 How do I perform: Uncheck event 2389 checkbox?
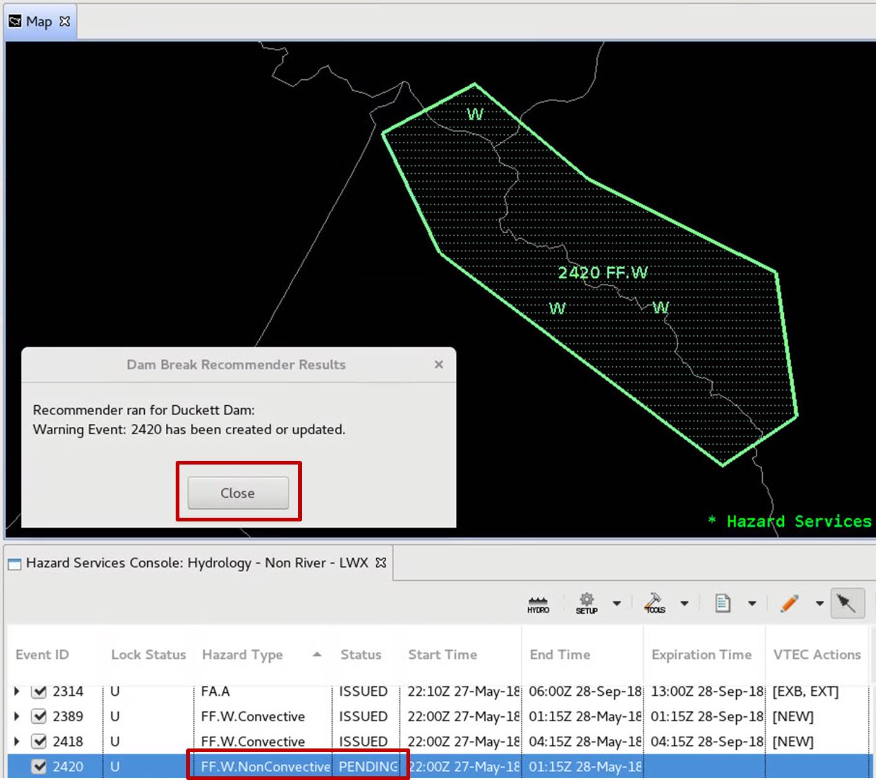click(39, 716)
